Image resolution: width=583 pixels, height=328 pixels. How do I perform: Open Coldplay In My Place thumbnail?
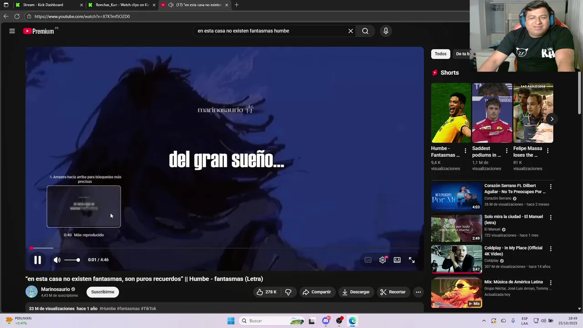tap(456, 259)
